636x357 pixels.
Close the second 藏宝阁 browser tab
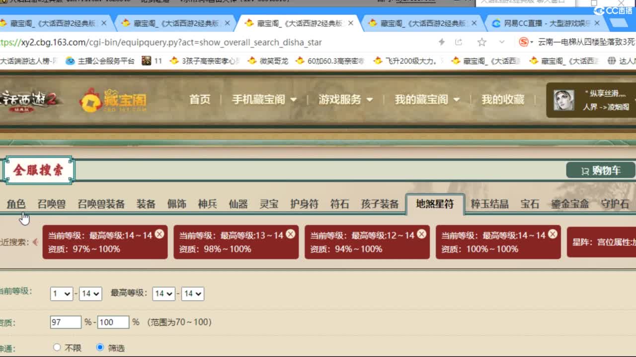pos(228,23)
